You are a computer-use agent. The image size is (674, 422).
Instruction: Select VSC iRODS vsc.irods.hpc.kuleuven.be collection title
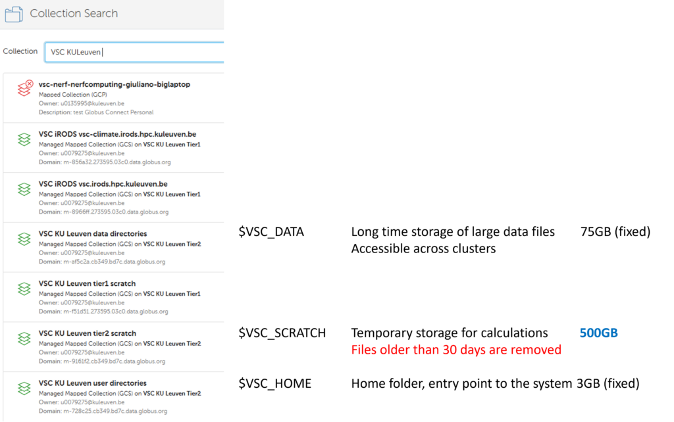pos(103,184)
